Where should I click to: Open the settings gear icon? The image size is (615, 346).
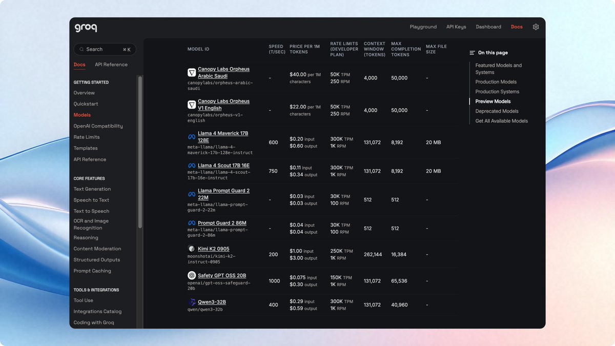pos(536,27)
